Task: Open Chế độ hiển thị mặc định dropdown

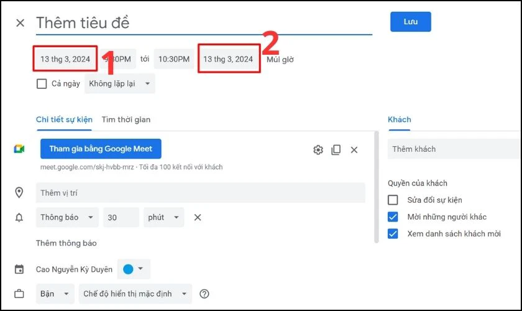Action: point(135,294)
